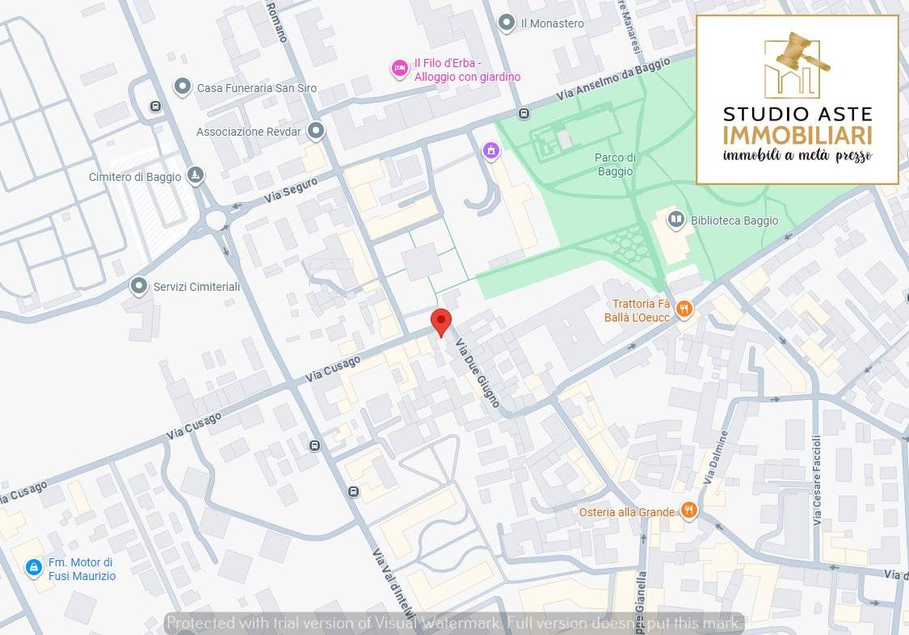This screenshot has width=909, height=635.
Task: Click the red location marker pin
Action: click(x=440, y=321)
